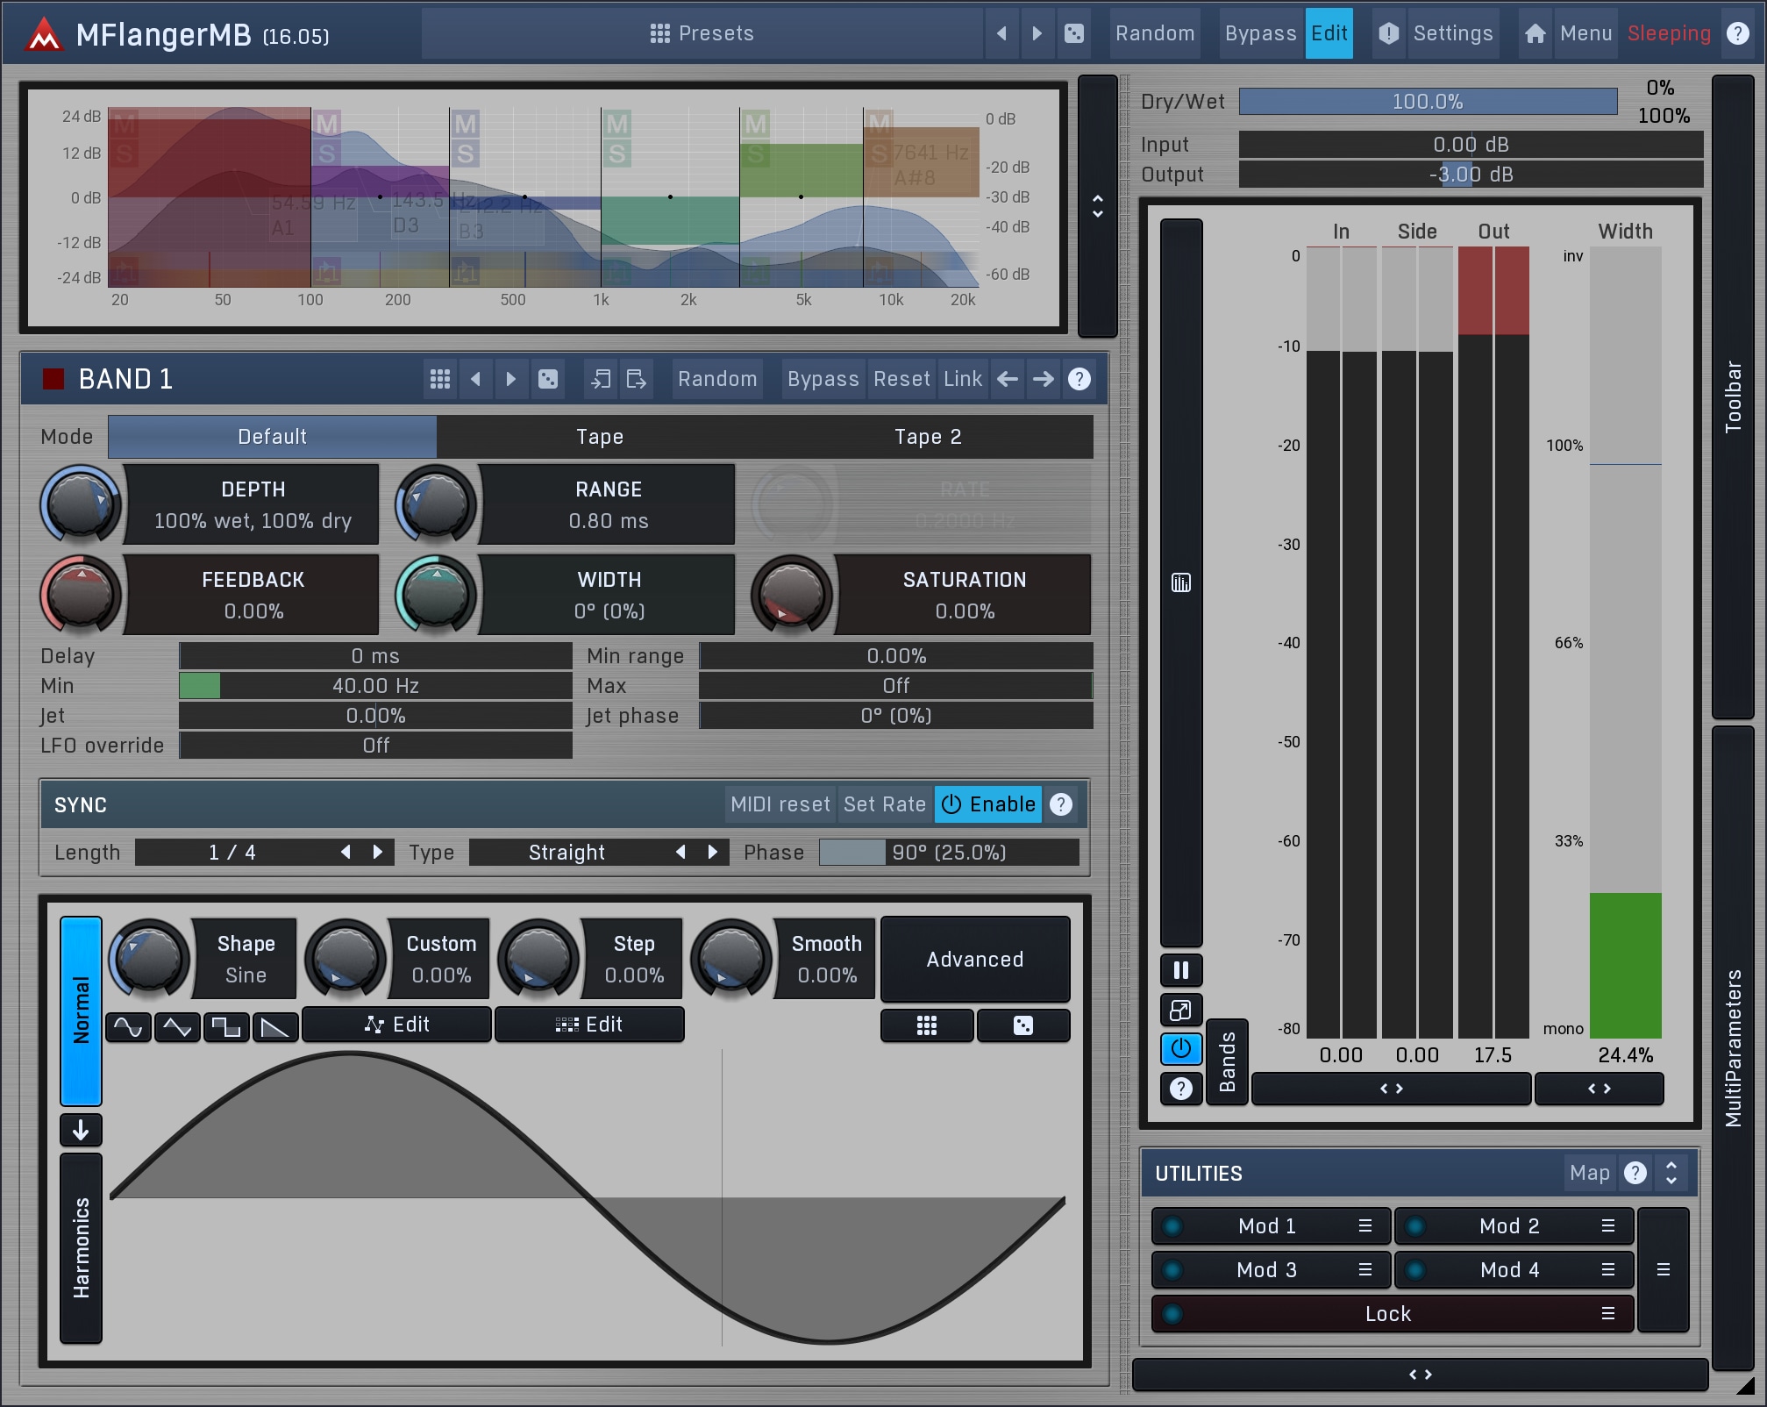Copy Band 1 settings icon

pos(601,379)
